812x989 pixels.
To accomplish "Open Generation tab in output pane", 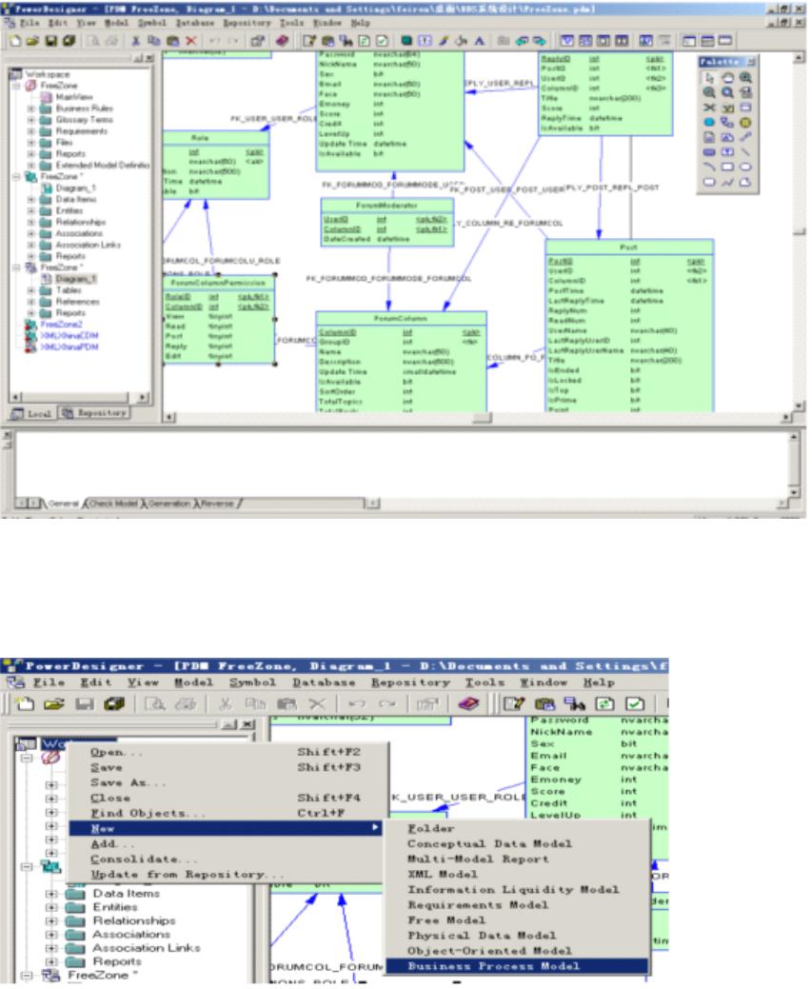I will coord(168,504).
